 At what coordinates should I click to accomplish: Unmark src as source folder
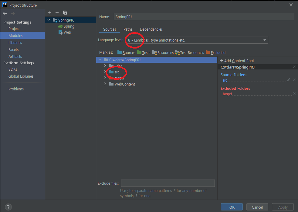(294, 80)
